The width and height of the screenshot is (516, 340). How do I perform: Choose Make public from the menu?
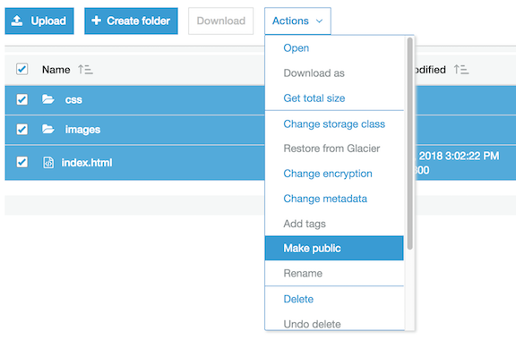pyautogui.click(x=334, y=248)
